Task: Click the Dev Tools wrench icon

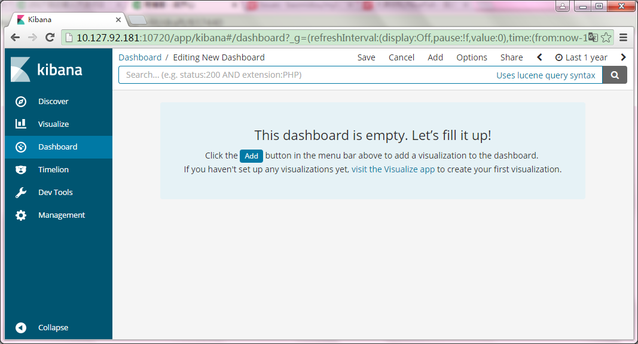Action: tap(21, 193)
